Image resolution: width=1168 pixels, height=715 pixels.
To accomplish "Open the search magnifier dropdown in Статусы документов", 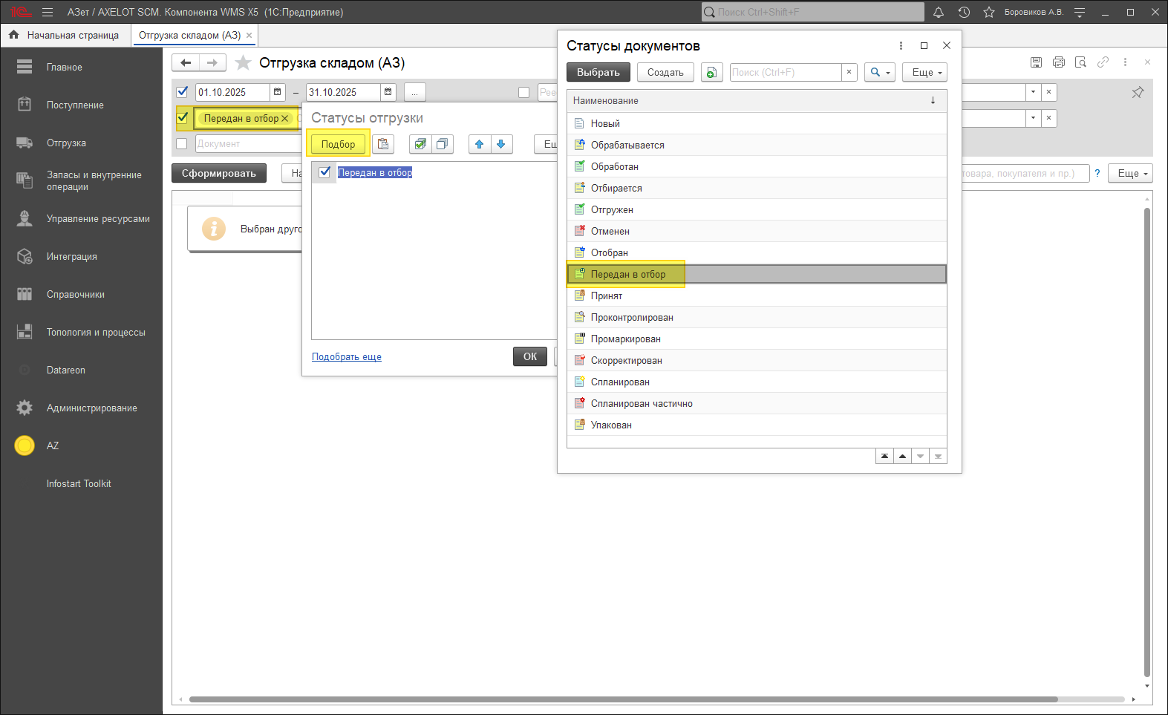I will [x=879, y=72].
